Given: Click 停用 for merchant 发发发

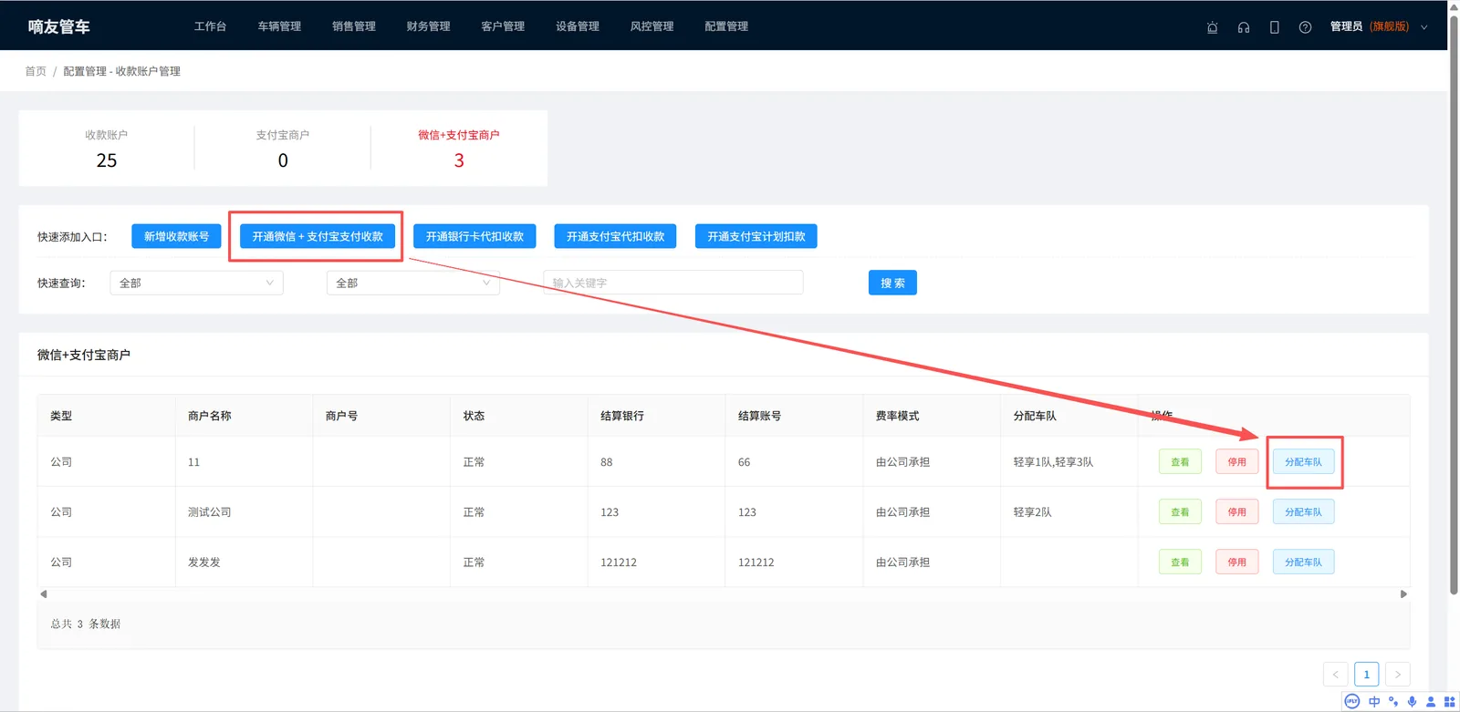Looking at the screenshot, I should pyautogui.click(x=1236, y=562).
